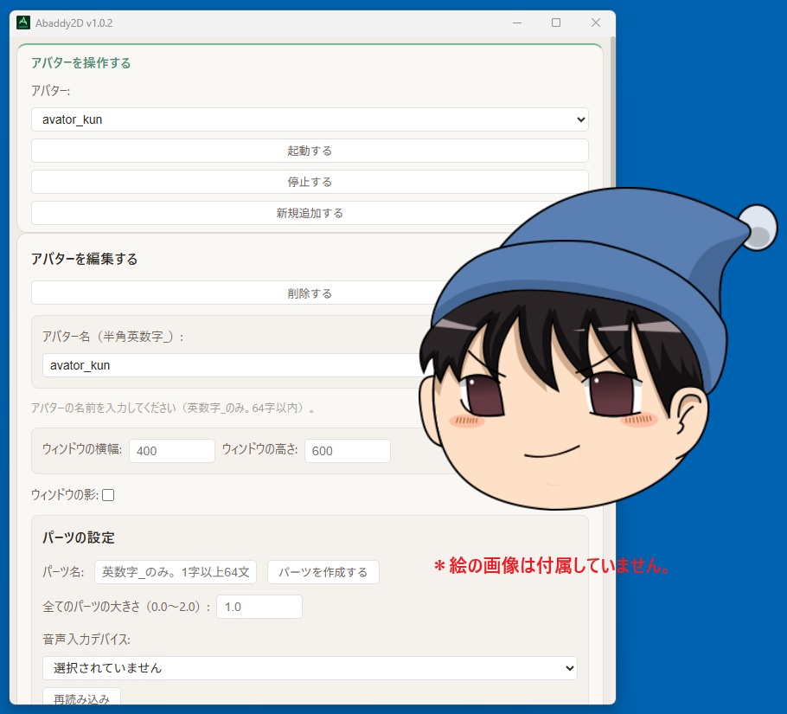Image resolution: width=787 pixels, height=714 pixels.
Task: Click the Abaddy2D app icon in title bar
Action: click(x=23, y=23)
